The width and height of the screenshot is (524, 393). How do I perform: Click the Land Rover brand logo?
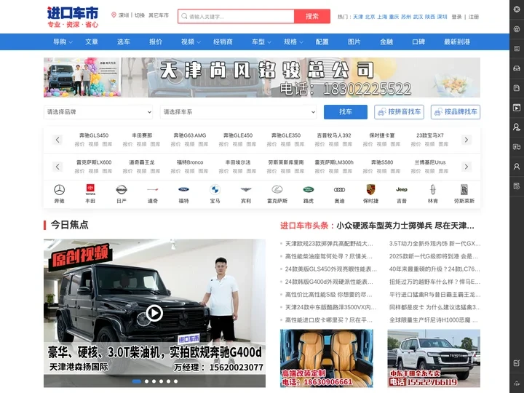pos(308,189)
